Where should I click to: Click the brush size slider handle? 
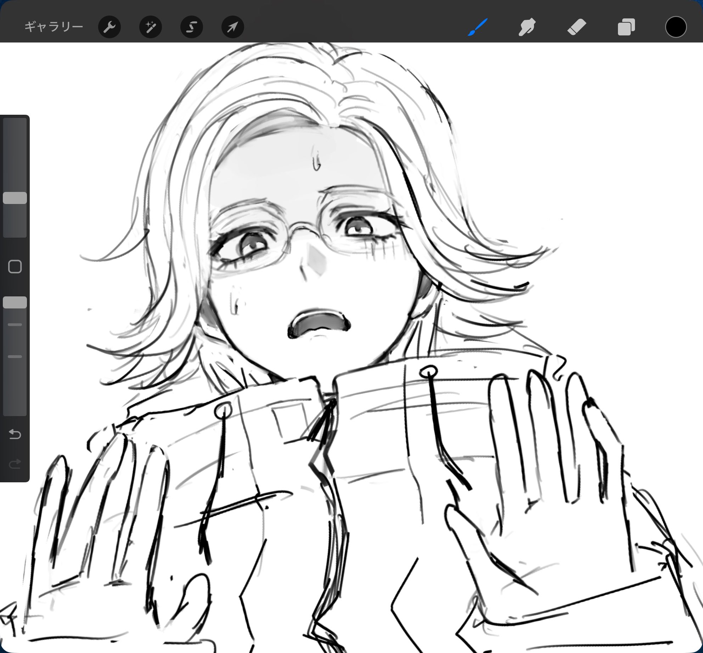pos(15,198)
